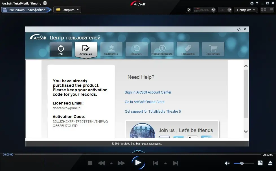Select the Пуск tab

[61, 49]
